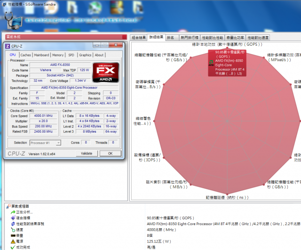Click the 正在分析... row in results list

24,212
